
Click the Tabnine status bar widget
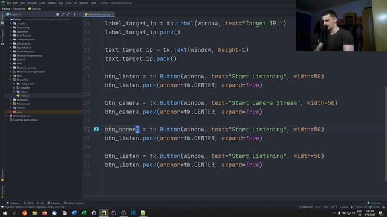point(306,207)
